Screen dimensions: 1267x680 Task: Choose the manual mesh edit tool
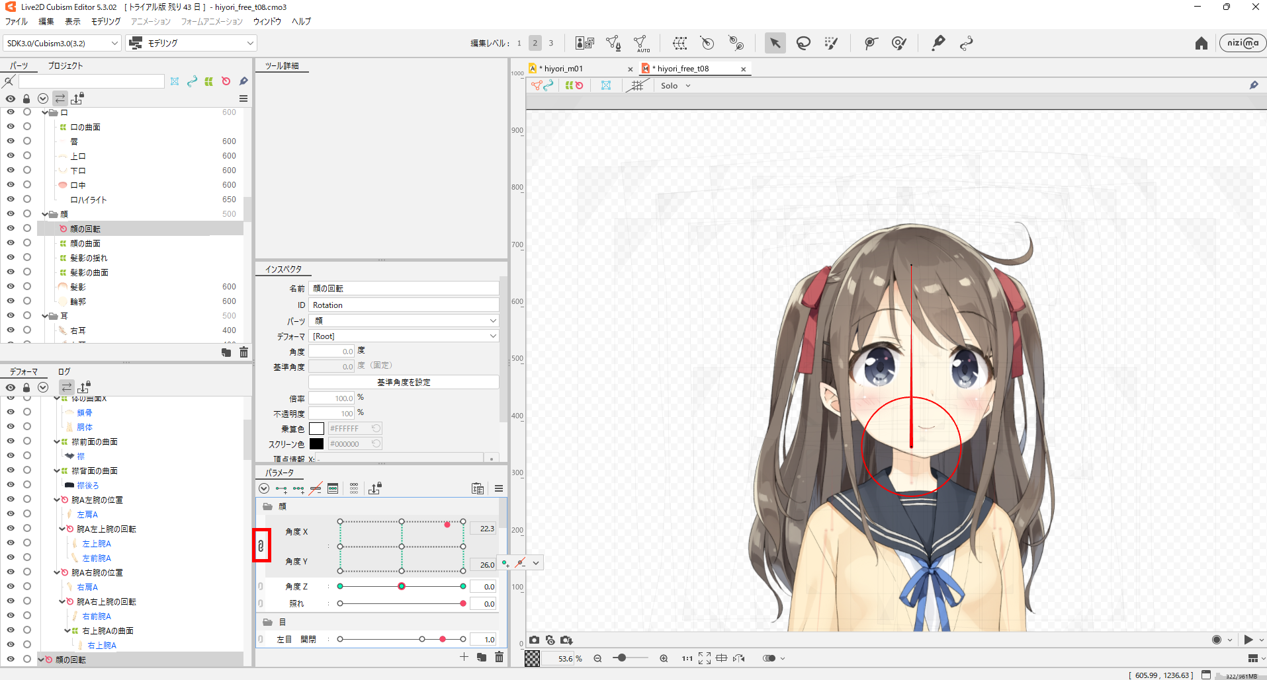coord(613,43)
